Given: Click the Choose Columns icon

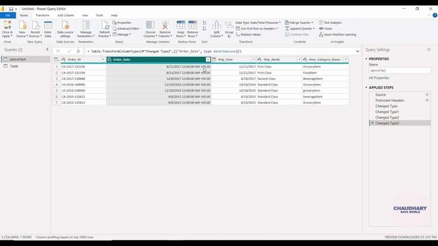Looking at the screenshot, I should click(151, 25).
